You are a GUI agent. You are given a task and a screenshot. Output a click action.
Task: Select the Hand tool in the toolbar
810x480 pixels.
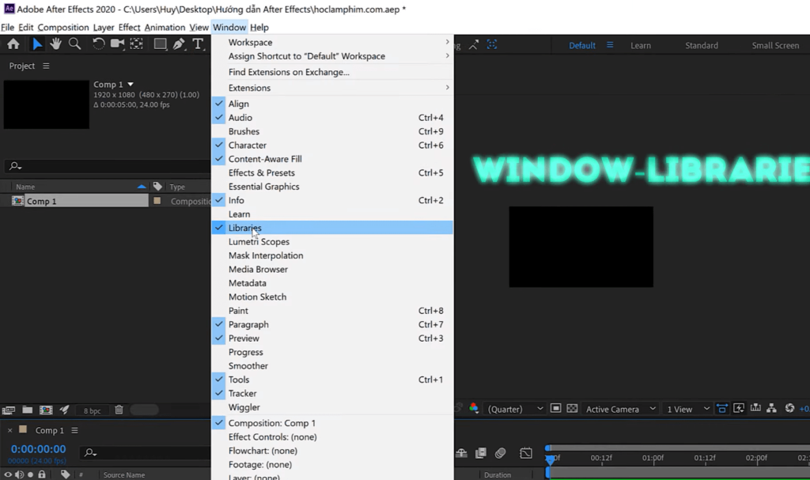[55, 44]
